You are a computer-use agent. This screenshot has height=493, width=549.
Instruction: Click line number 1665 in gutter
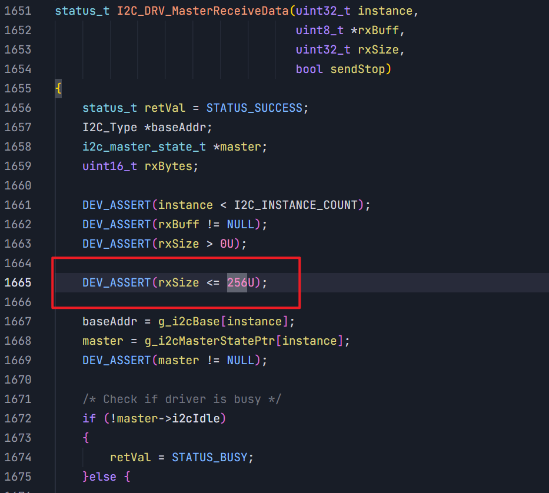(18, 282)
